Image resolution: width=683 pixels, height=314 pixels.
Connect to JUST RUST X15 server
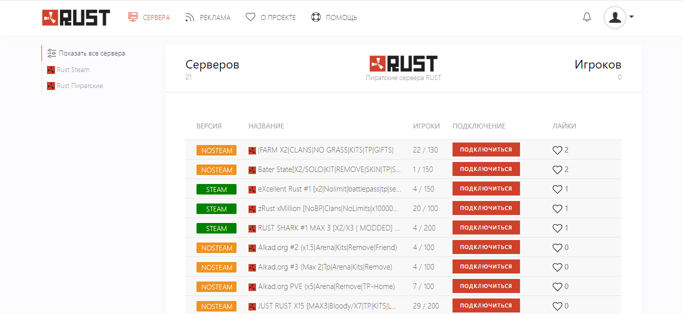(486, 305)
